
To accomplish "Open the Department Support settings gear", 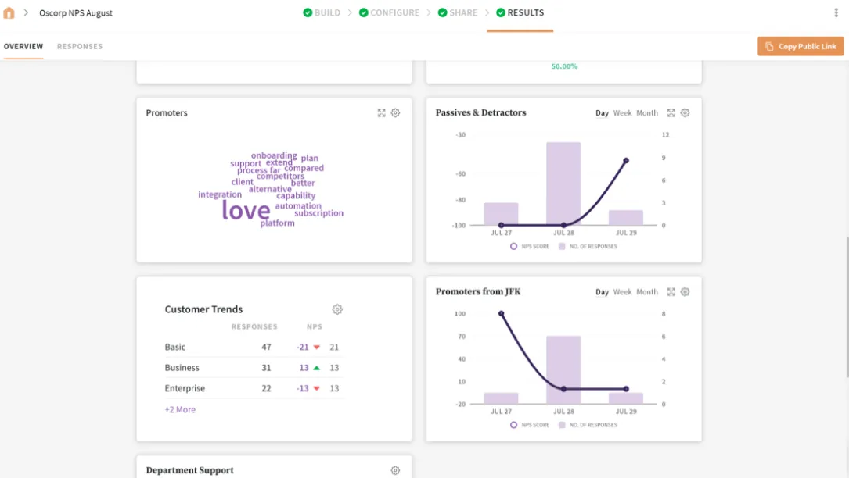I will [395, 469].
